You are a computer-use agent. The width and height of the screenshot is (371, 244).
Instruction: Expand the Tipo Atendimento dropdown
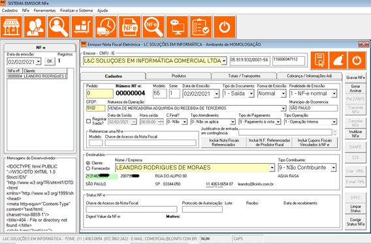[233, 122]
